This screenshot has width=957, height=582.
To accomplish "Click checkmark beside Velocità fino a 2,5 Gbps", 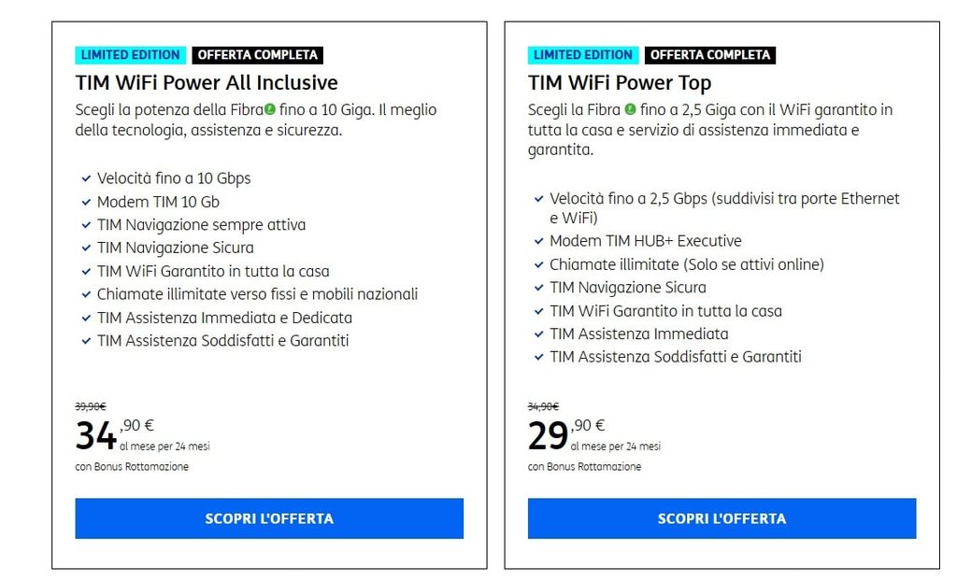I will pyautogui.click(x=538, y=199).
